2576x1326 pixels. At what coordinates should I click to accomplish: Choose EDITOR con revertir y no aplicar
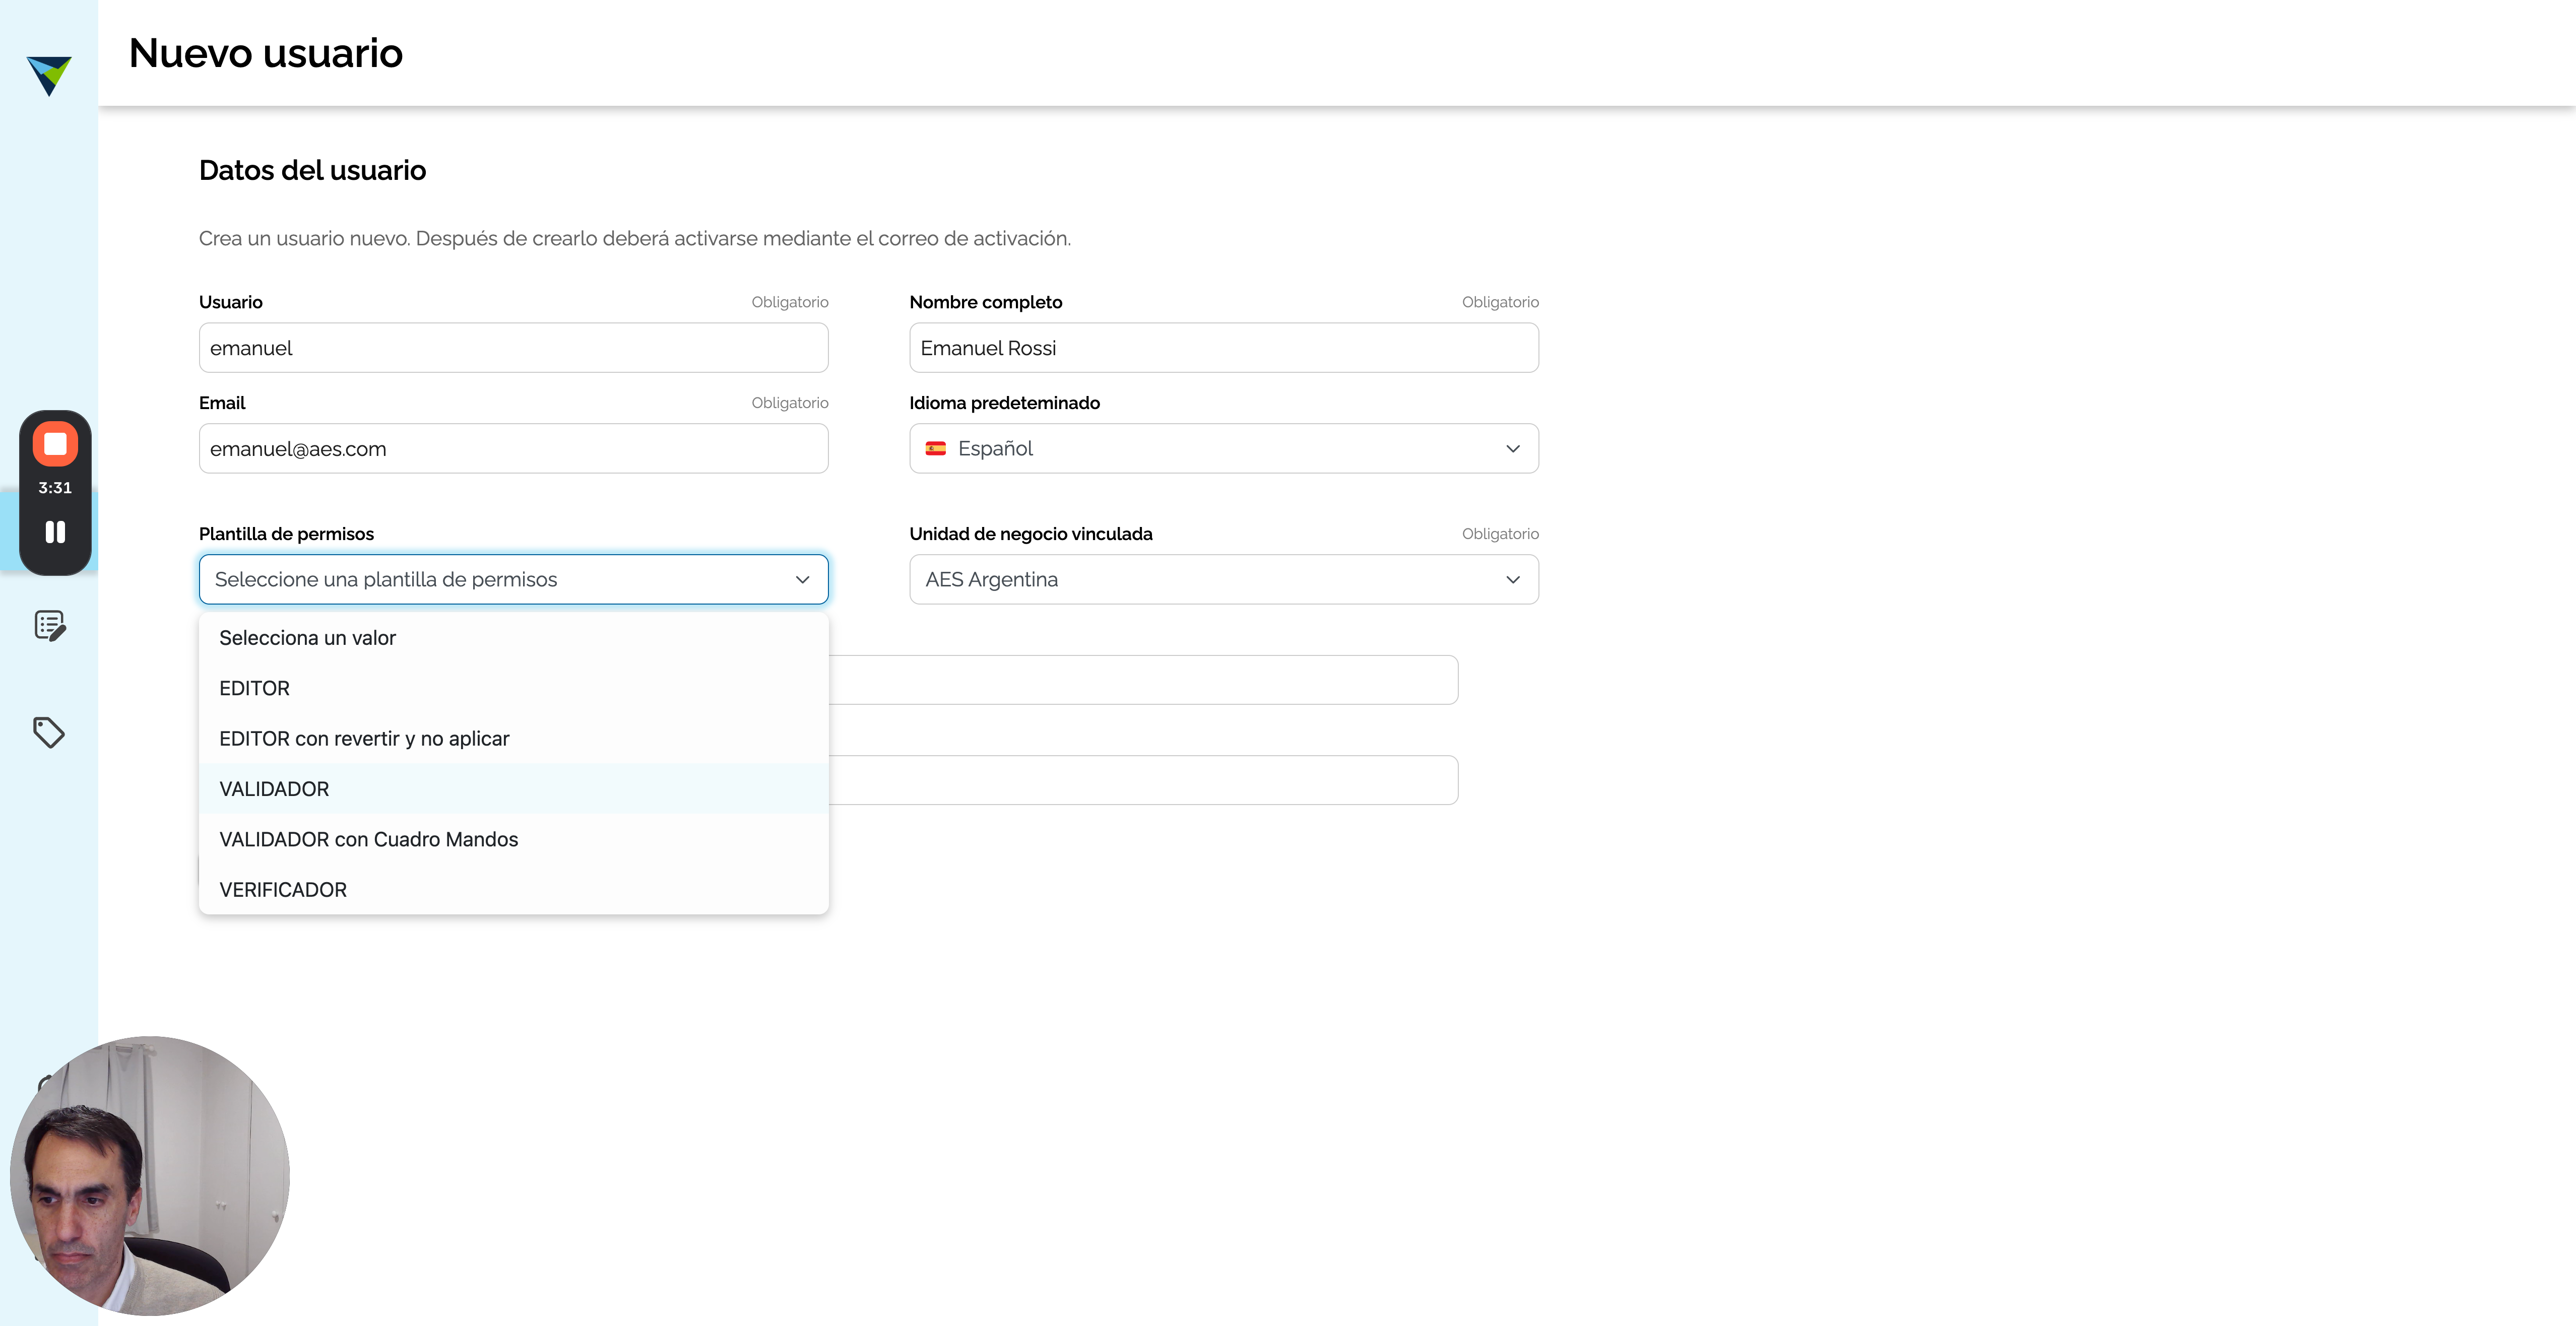click(x=514, y=739)
